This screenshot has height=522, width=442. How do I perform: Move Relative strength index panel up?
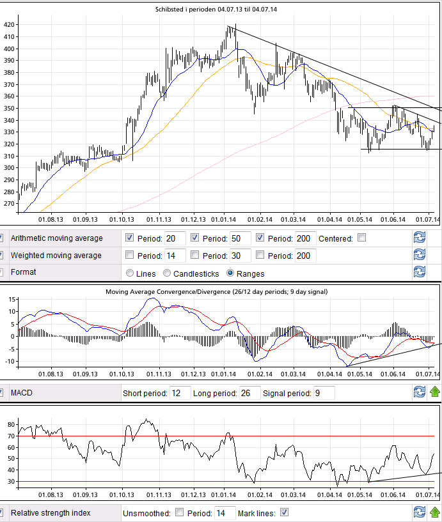434,512
